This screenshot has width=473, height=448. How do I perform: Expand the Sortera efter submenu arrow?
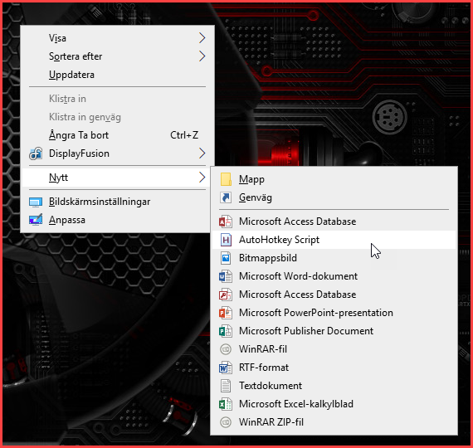pyautogui.click(x=202, y=56)
